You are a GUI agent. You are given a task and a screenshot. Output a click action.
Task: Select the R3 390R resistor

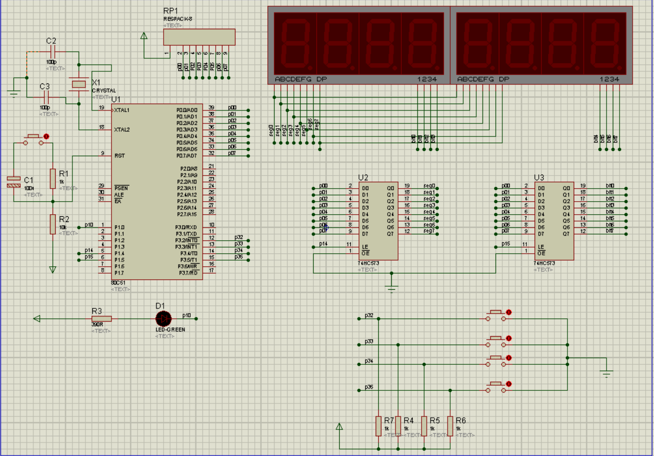pos(101,318)
